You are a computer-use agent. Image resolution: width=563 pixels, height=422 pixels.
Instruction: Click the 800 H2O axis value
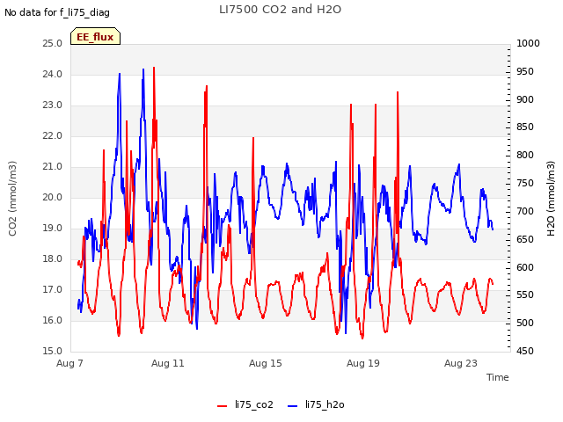pyautogui.click(x=525, y=155)
